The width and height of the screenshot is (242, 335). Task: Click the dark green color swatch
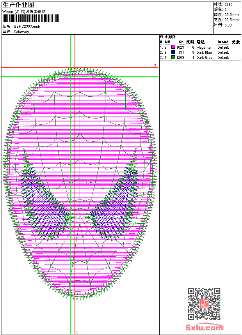[x=173, y=57]
